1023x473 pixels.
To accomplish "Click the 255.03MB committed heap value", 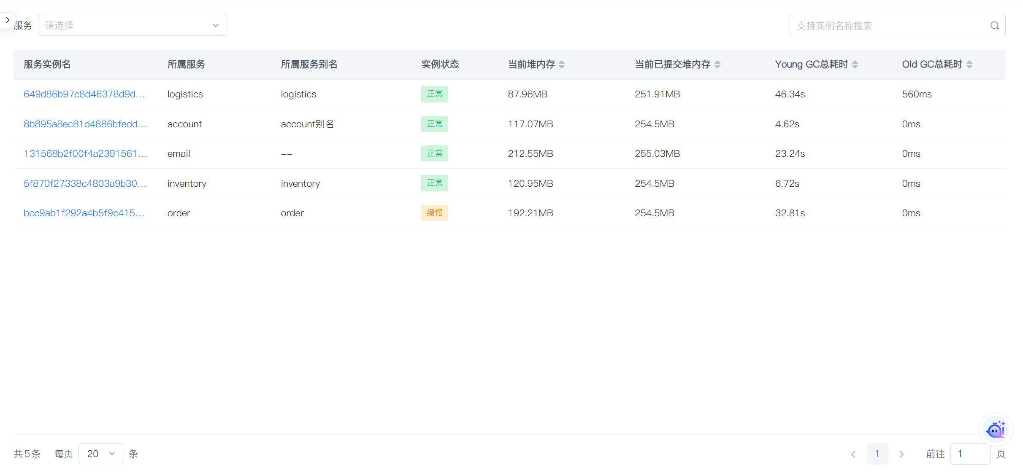I will coord(658,153).
